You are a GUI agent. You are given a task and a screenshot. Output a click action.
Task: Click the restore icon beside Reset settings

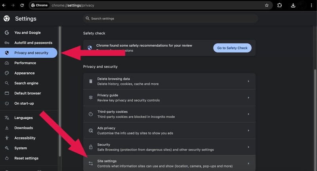(x=7, y=158)
